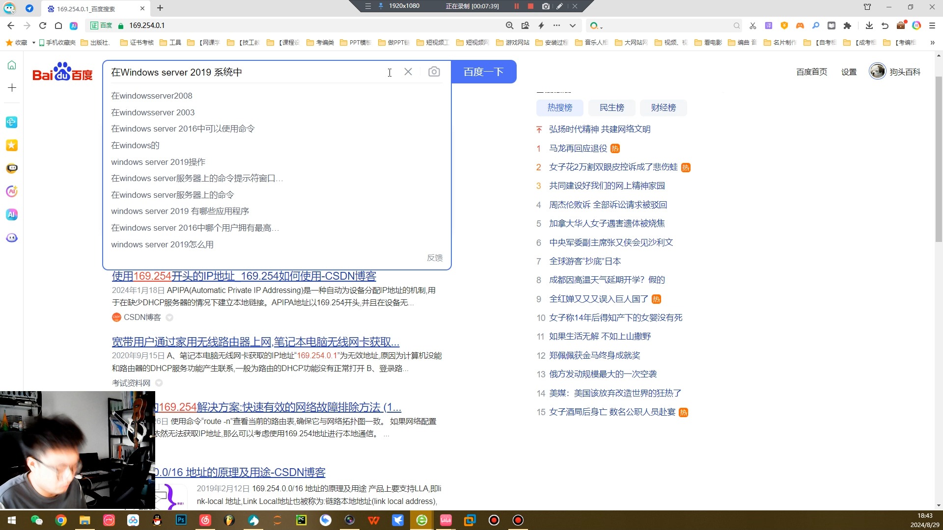Open Chrome from the taskbar
Image resolution: width=943 pixels, height=530 pixels.
tap(61, 520)
